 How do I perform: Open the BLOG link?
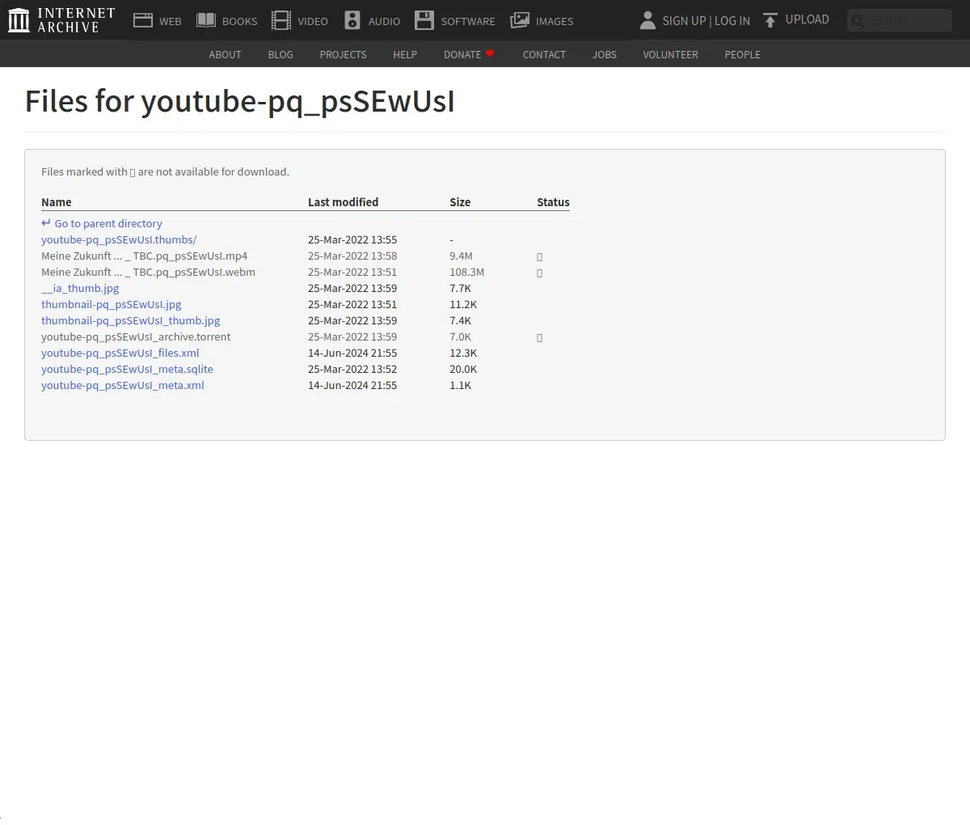280,54
